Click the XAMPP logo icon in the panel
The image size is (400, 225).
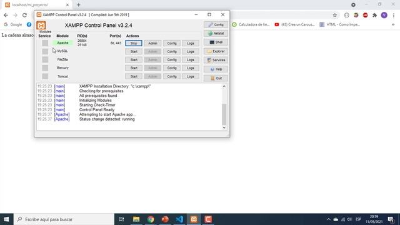[x=41, y=25]
